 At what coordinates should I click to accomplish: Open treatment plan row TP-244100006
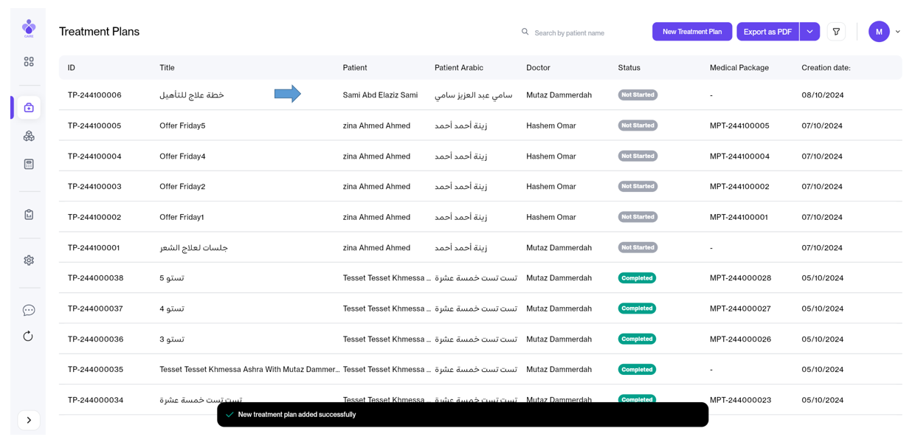click(94, 95)
